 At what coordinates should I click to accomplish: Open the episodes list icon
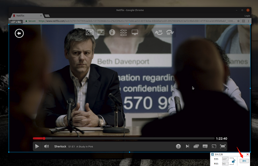196,146
